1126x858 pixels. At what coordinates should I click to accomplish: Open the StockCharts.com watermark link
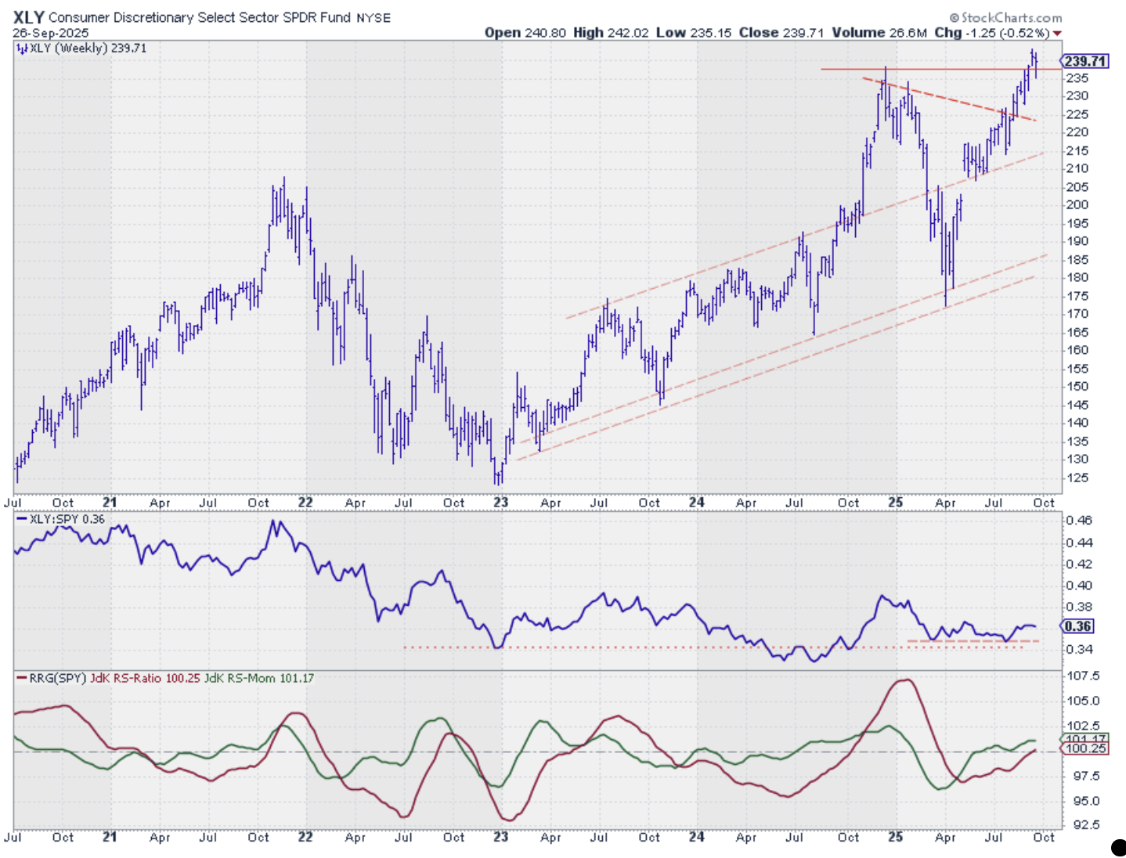[1011, 17]
